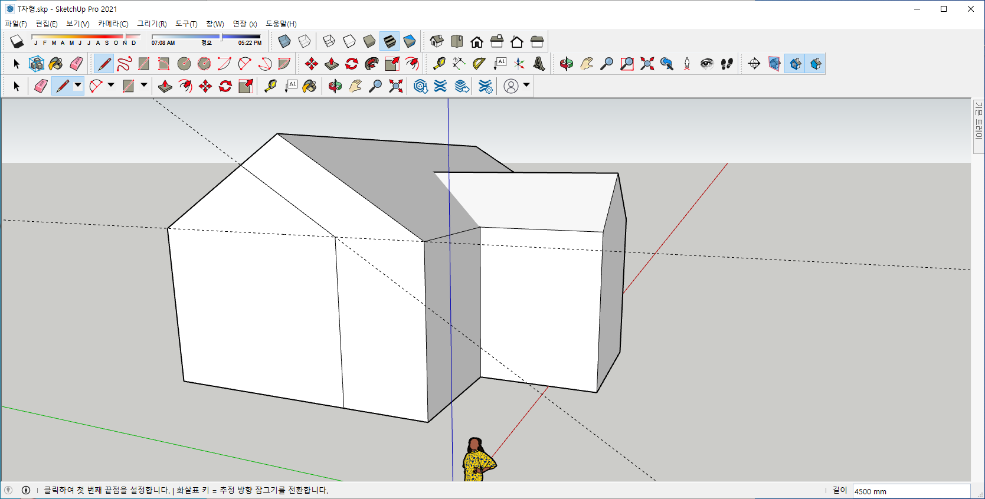Select the Polygon tool

coord(204,64)
